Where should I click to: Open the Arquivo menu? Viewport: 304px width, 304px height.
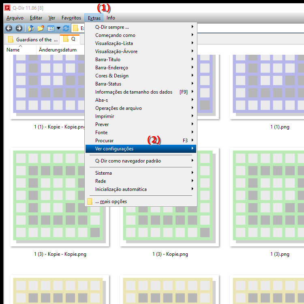coord(15,18)
